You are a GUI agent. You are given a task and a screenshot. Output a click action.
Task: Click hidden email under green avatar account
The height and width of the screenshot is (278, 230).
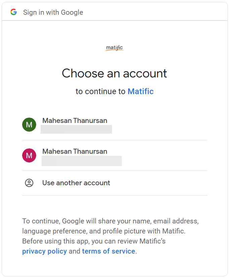pos(76,129)
